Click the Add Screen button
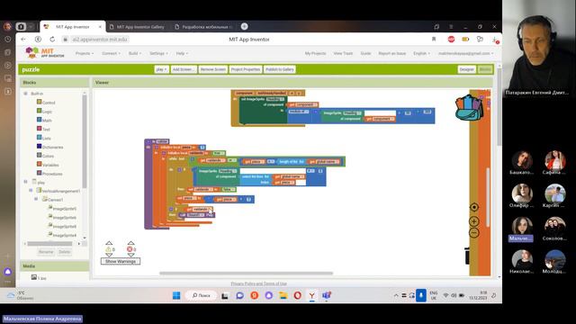 click(x=184, y=69)
